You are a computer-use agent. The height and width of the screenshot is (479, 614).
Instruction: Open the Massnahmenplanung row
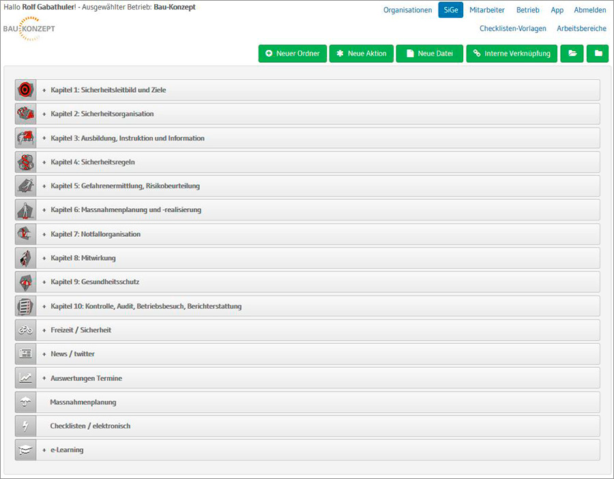click(x=83, y=402)
